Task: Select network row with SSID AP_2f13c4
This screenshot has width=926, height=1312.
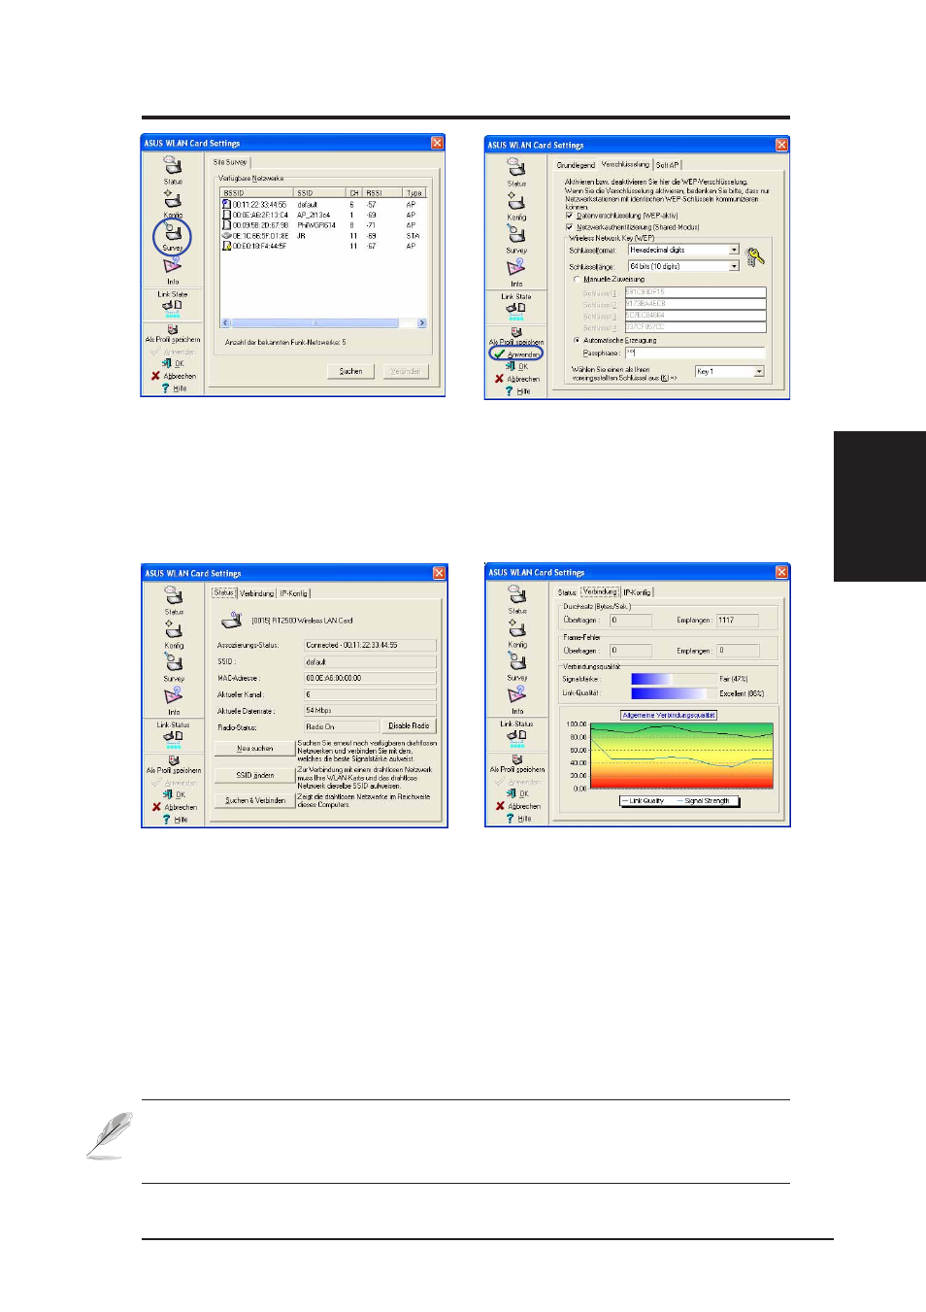Action: (x=323, y=215)
